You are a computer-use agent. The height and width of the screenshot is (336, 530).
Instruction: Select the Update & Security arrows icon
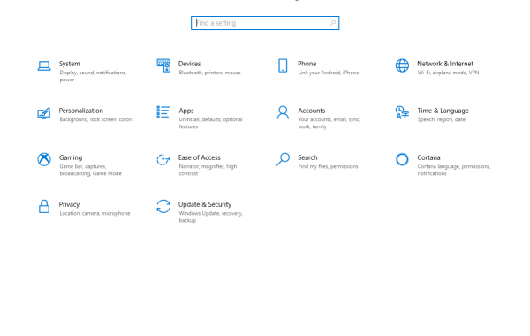click(163, 206)
